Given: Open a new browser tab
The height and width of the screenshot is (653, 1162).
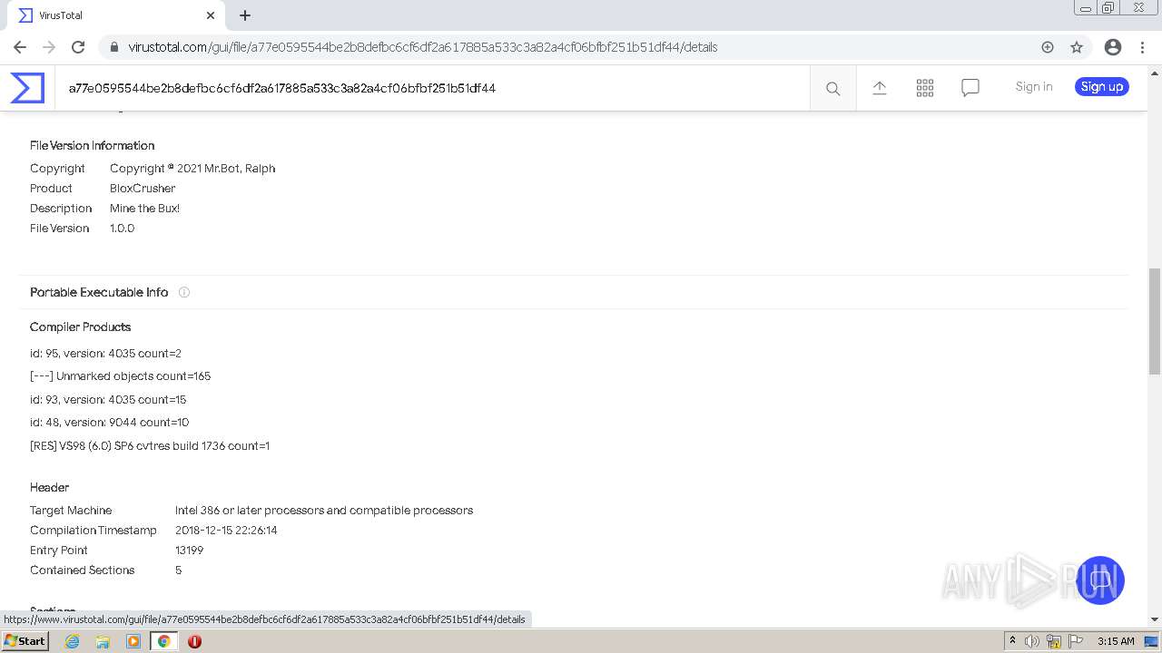Looking at the screenshot, I should point(245,15).
